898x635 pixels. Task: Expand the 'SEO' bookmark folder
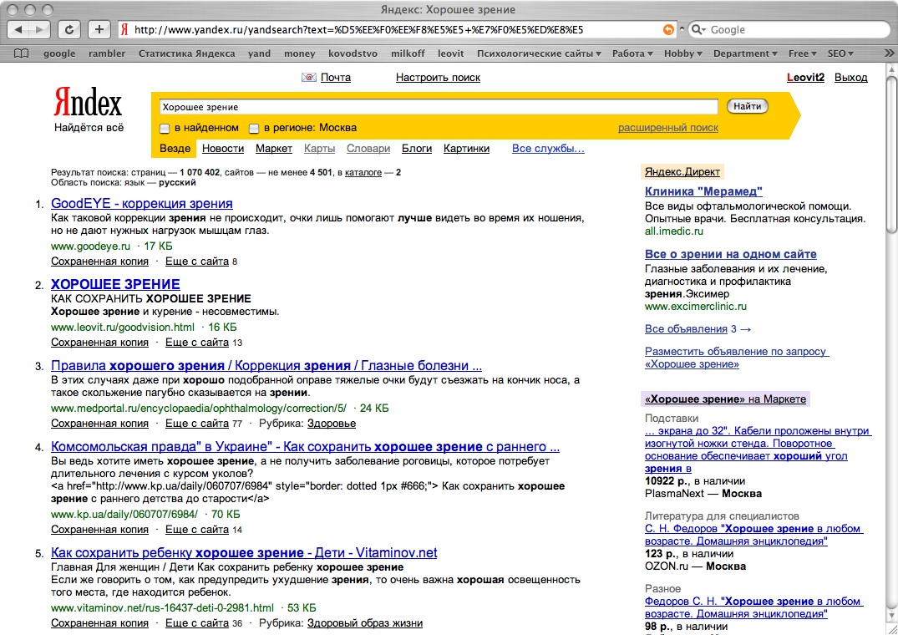[840, 53]
